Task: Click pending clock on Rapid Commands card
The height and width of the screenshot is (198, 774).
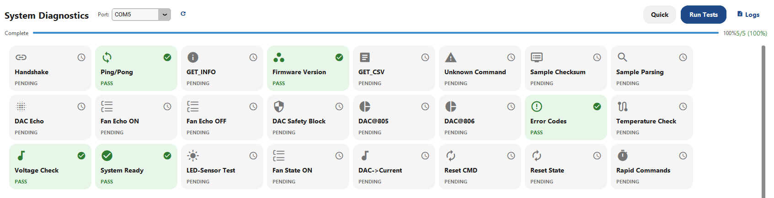Action: click(683, 156)
